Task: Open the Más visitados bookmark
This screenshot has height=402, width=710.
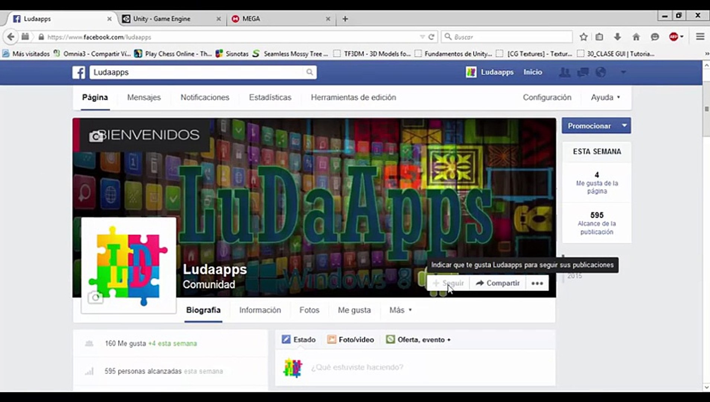Action: point(26,54)
